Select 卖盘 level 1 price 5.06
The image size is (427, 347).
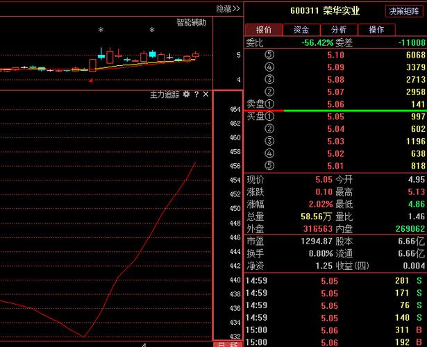[335, 104]
